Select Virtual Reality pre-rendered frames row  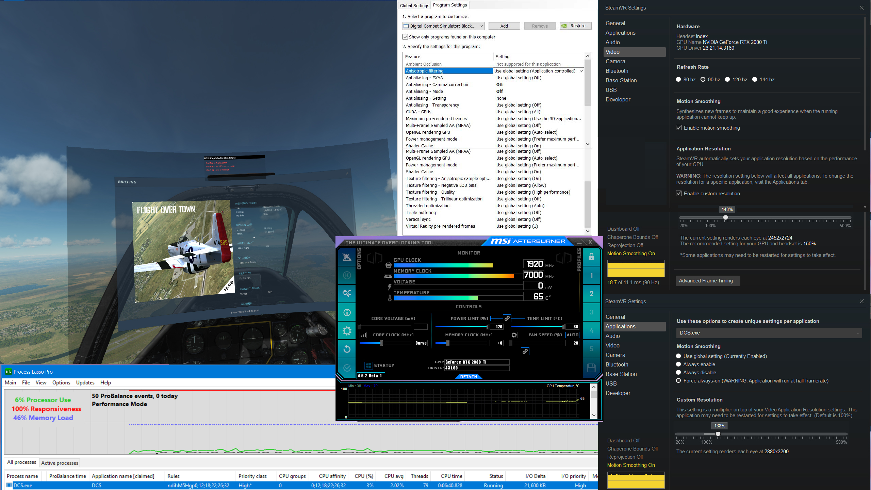point(493,226)
